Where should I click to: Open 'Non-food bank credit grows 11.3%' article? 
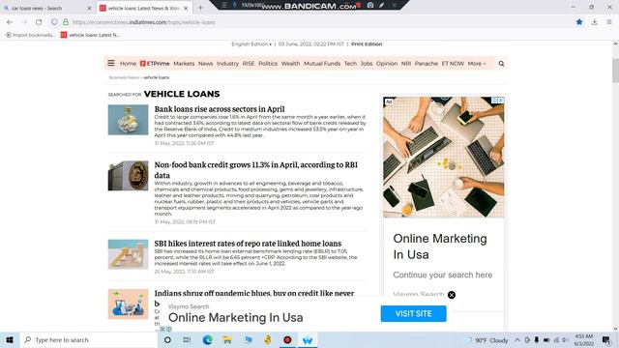click(x=256, y=170)
